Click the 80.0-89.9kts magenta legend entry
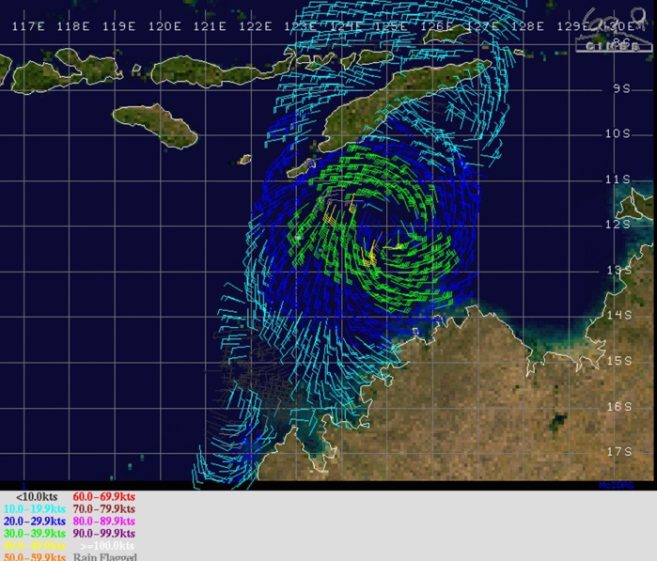Viewport: 657px width, 561px height. click(x=104, y=521)
